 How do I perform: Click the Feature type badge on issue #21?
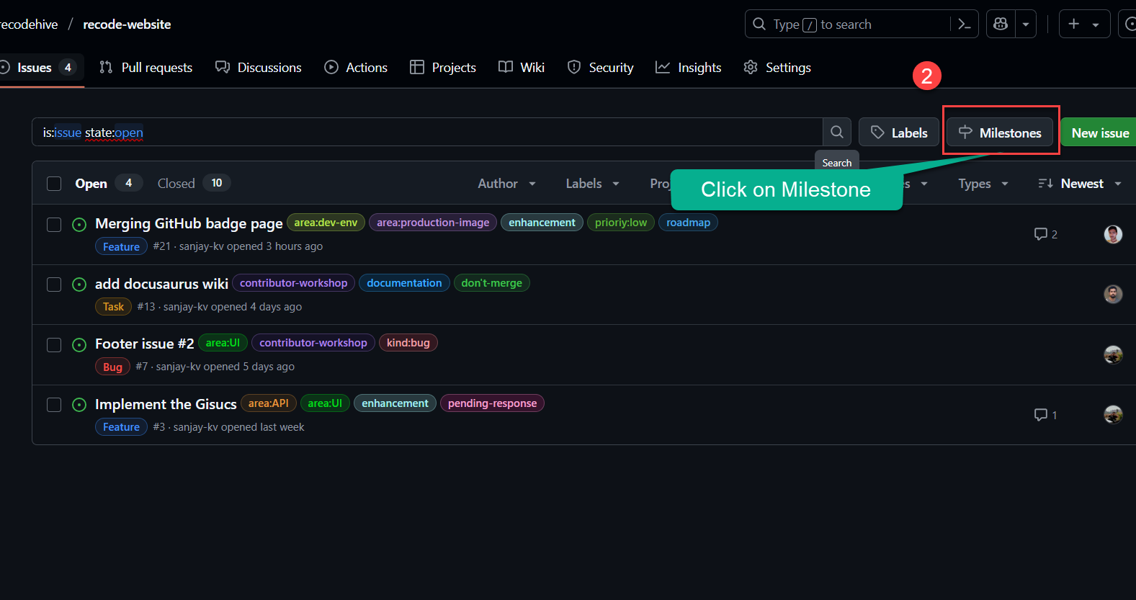coord(121,246)
